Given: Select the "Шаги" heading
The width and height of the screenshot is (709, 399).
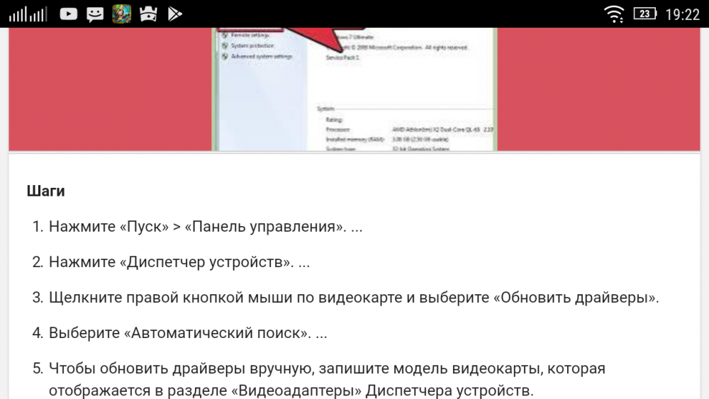Looking at the screenshot, I should point(45,191).
